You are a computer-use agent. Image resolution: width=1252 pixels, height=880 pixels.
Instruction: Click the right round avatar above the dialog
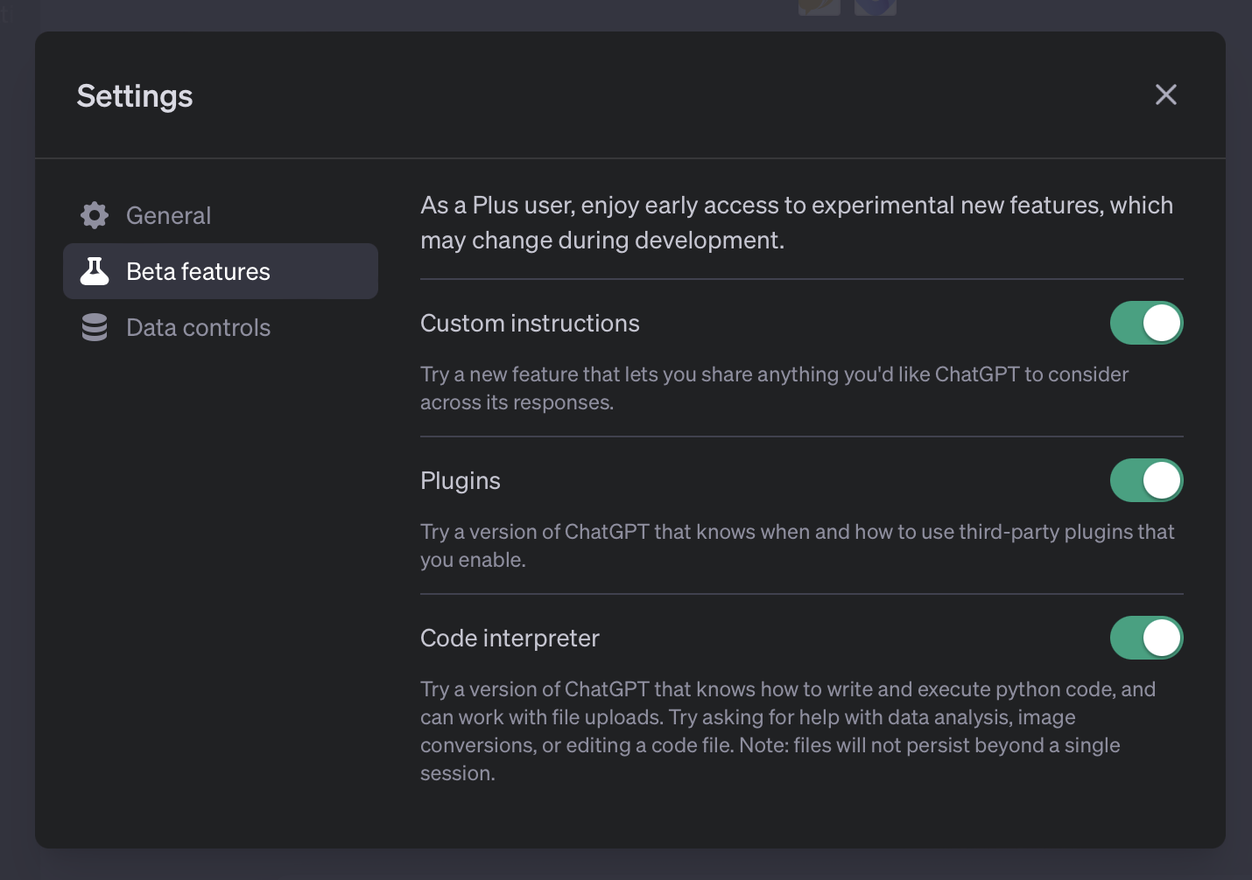point(875,7)
